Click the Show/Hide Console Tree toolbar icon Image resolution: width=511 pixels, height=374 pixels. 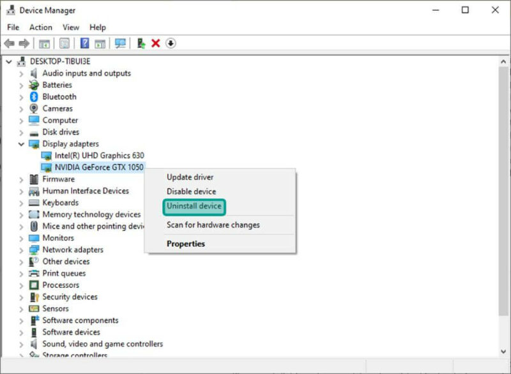44,43
